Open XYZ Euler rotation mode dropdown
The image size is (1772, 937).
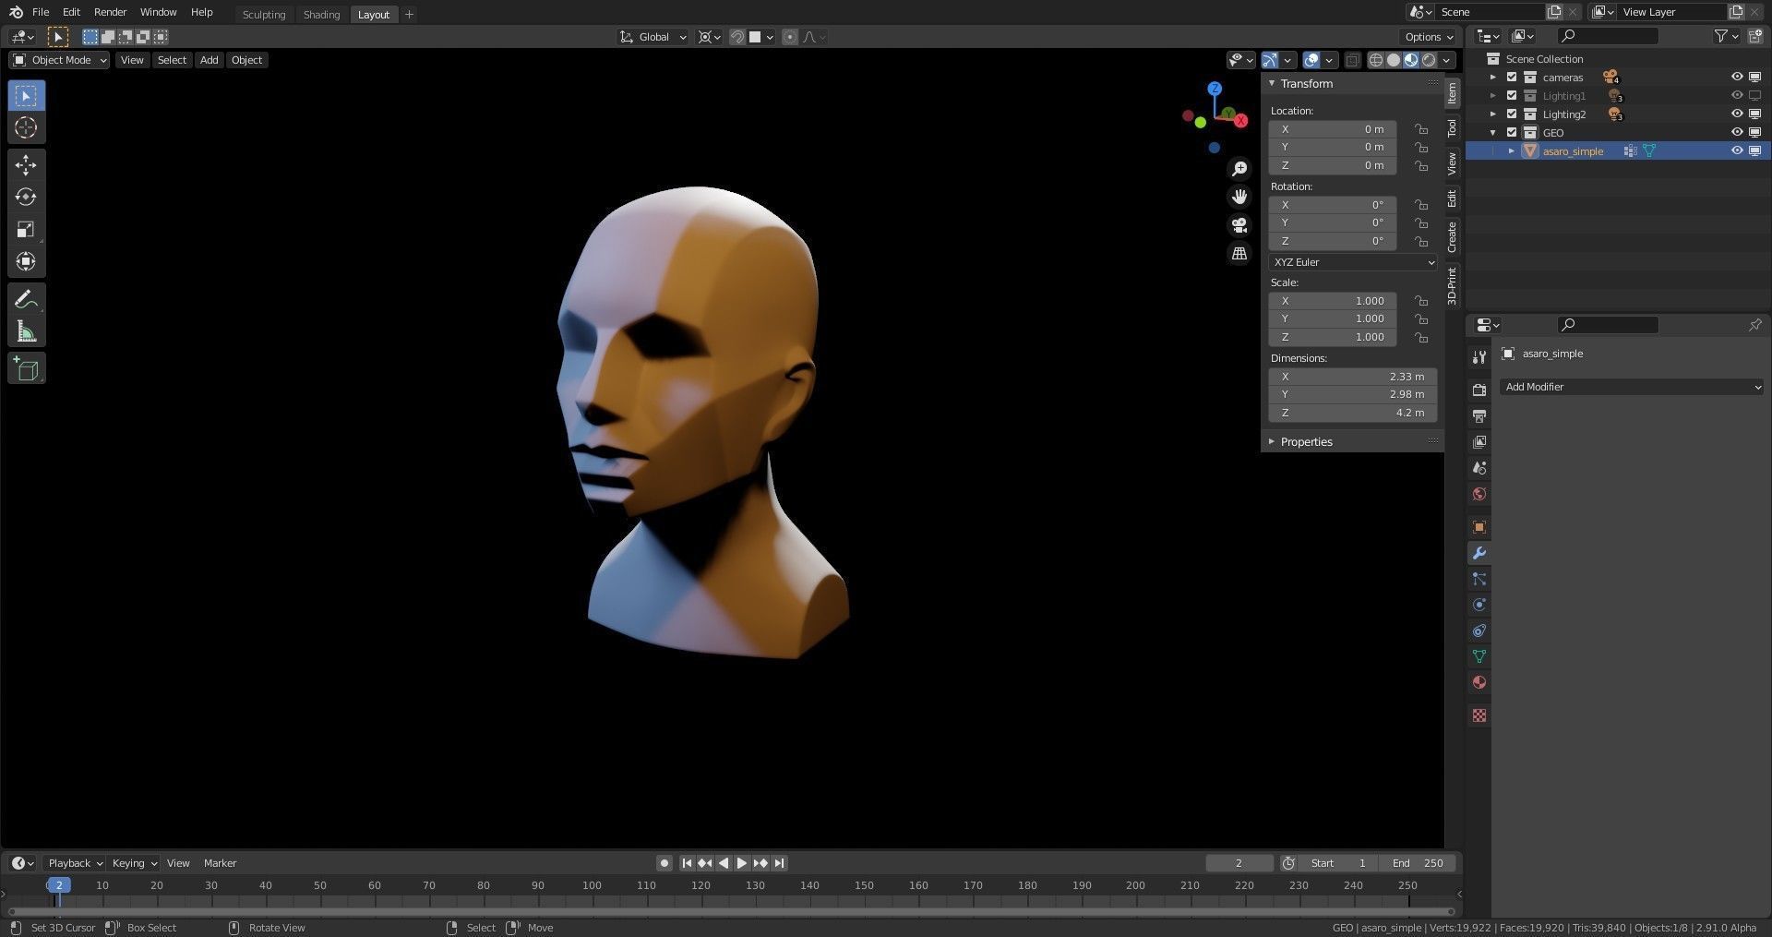coord(1352,262)
